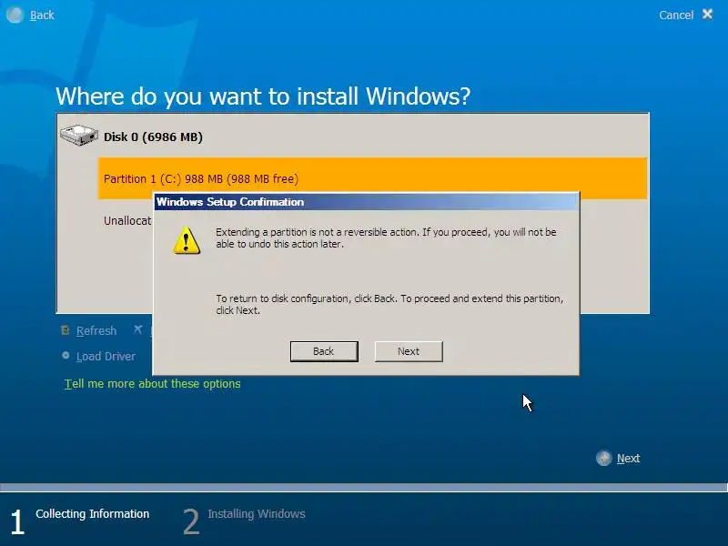
Task: Click the Refresh icon
Action: tap(66, 330)
